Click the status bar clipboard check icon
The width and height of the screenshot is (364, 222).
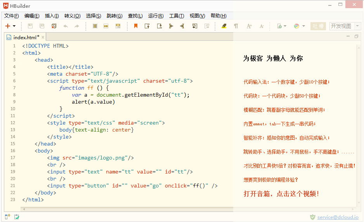[16, 217]
